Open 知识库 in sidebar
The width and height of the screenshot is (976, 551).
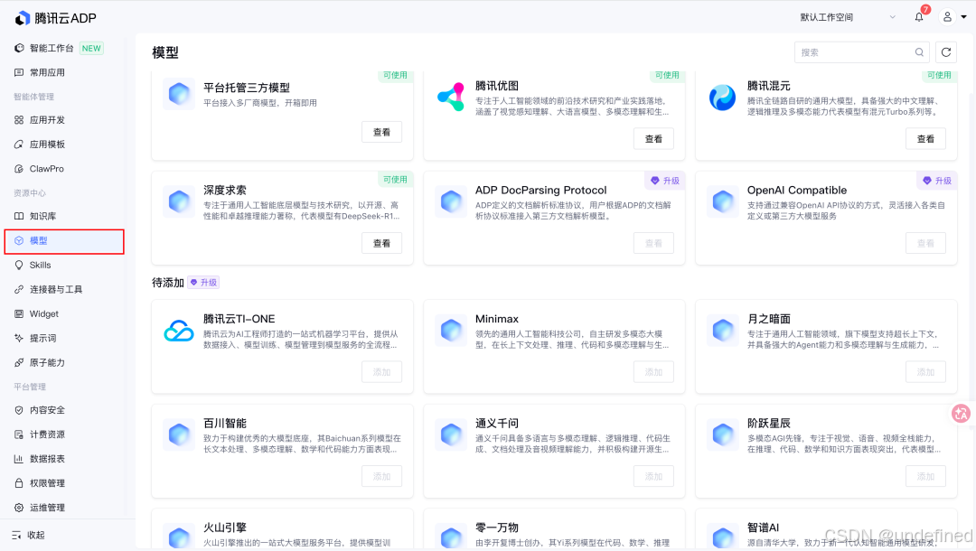(64, 216)
